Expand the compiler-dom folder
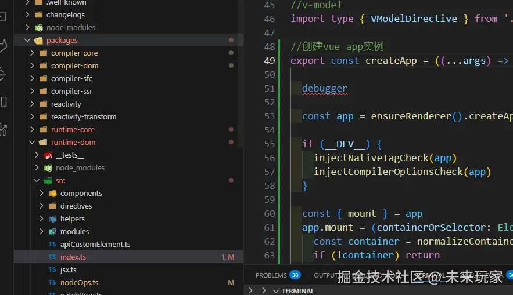 [32, 65]
